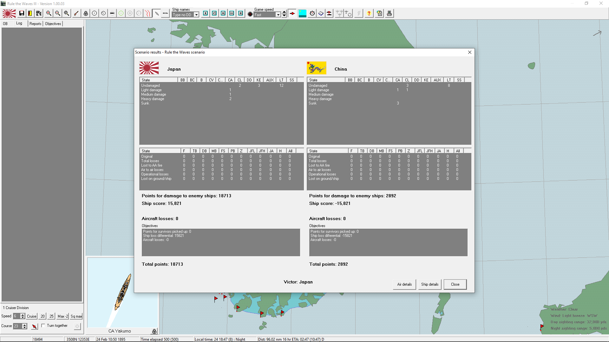Click the Japanese rising sun flag toolbar icon
Viewport: 609px width, 342px height.
click(9, 13)
